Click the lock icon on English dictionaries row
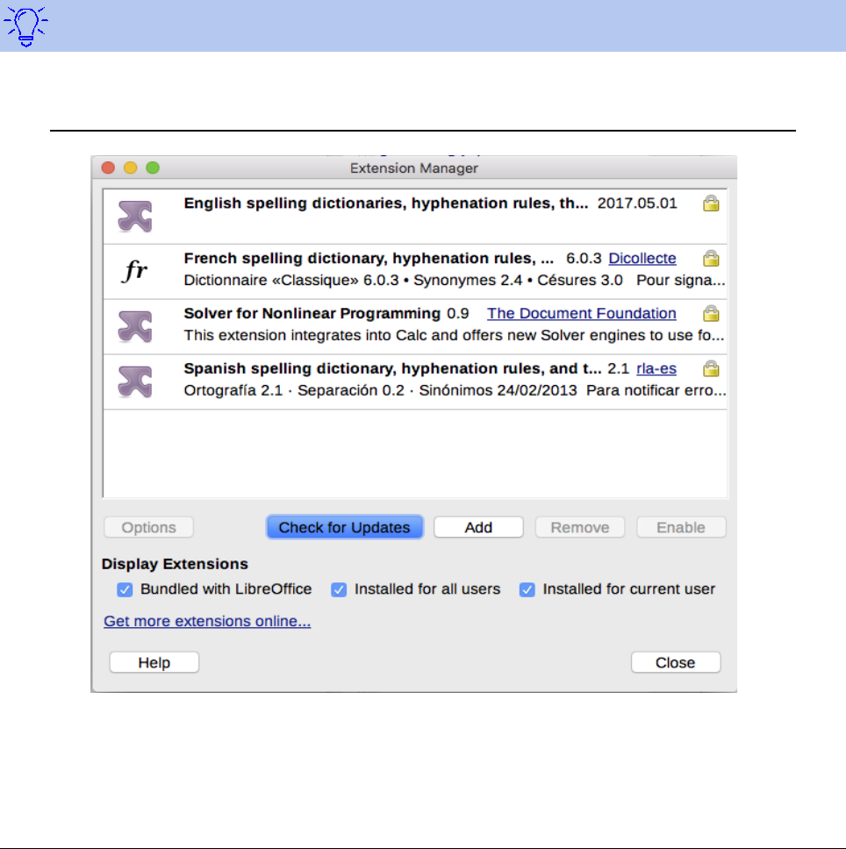Viewport: 846px width, 849px height. (711, 203)
